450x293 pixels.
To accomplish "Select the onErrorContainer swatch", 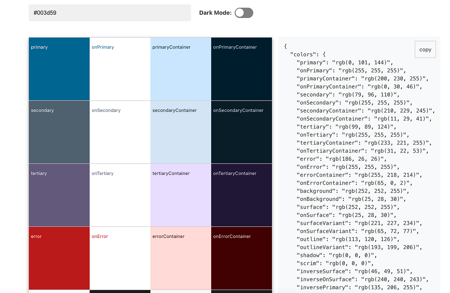I will pos(241,258).
